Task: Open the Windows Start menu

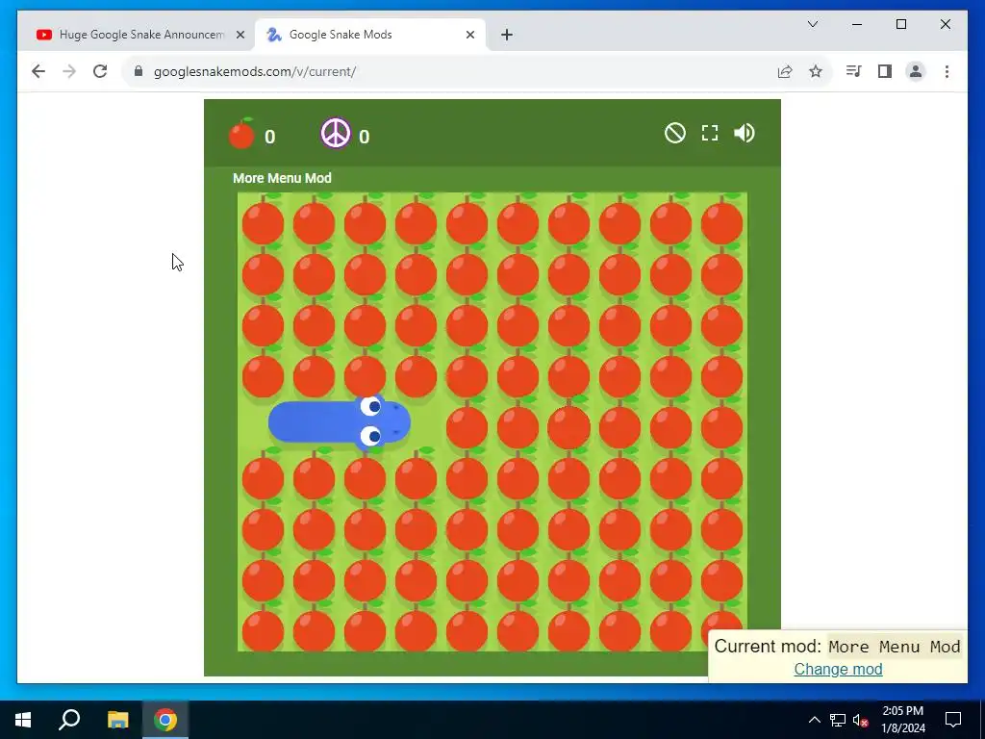Action: [23, 720]
